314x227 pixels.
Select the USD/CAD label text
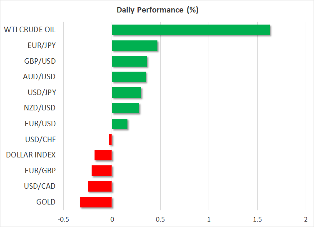tap(39, 186)
